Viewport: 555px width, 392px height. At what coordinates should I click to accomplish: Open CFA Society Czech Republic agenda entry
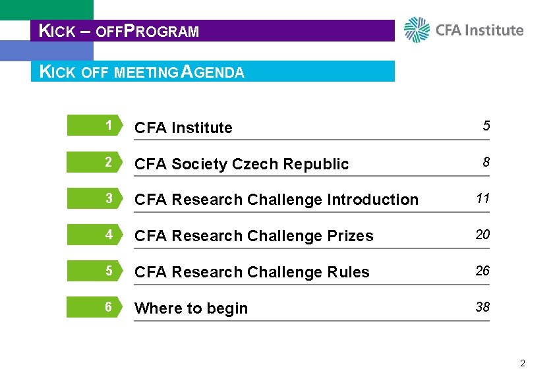tap(241, 164)
